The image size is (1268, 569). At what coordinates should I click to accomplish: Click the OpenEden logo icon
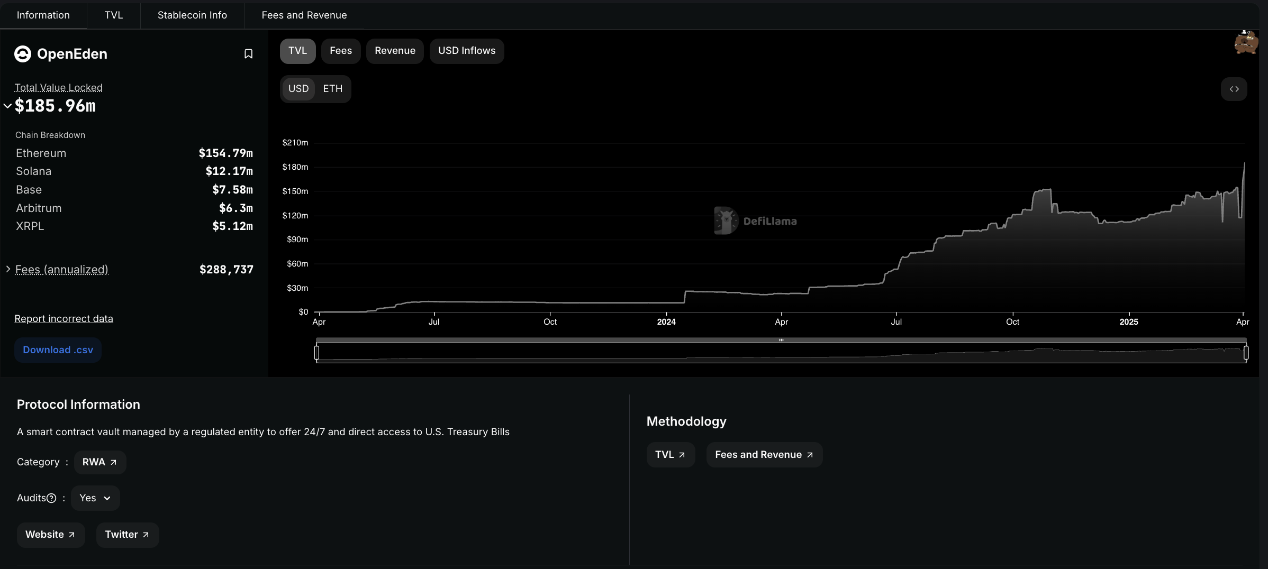pos(23,54)
